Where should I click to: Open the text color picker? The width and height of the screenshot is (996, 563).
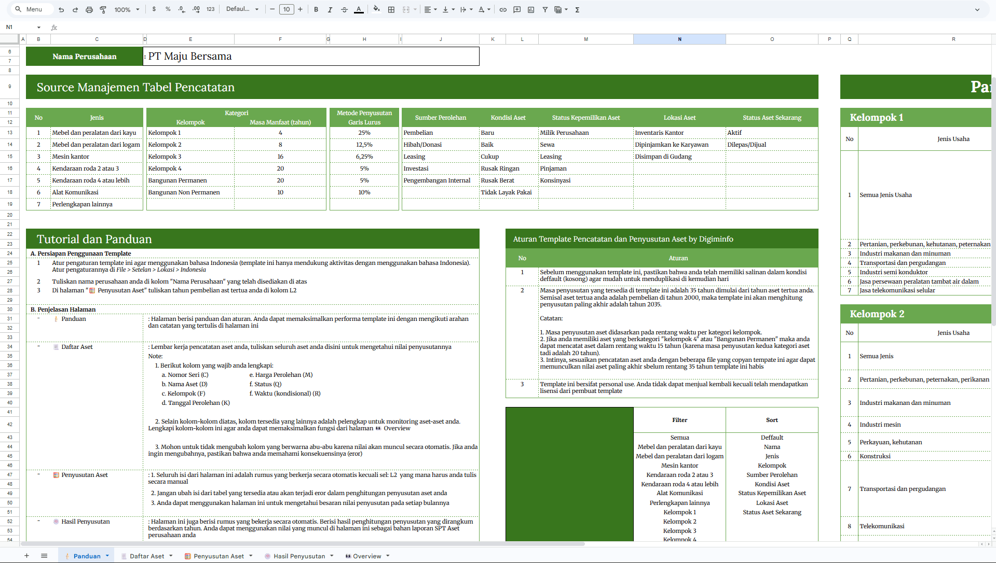coord(359,9)
